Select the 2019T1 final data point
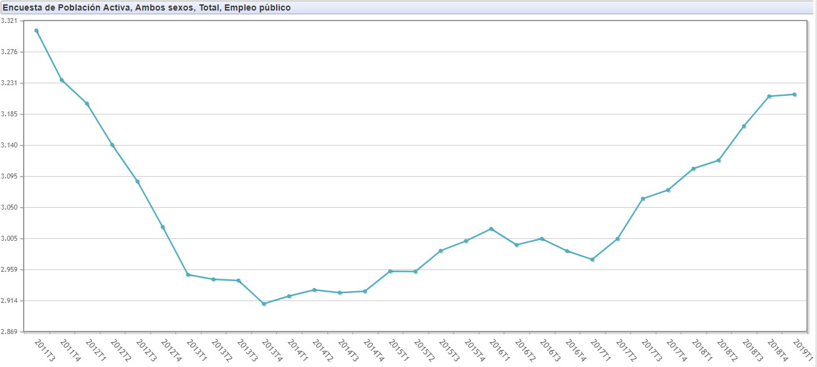817x367 pixels. tap(795, 95)
